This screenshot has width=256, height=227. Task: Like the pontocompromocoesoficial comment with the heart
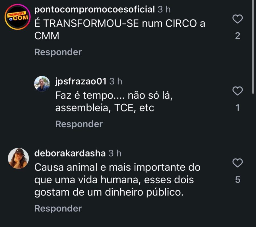tap(238, 19)
